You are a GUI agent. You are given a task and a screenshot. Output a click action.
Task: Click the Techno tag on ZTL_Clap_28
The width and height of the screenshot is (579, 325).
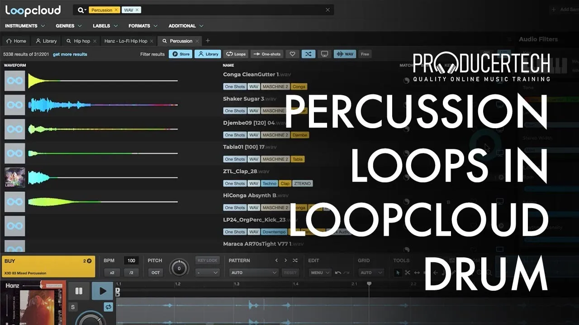tap(269, 184)
